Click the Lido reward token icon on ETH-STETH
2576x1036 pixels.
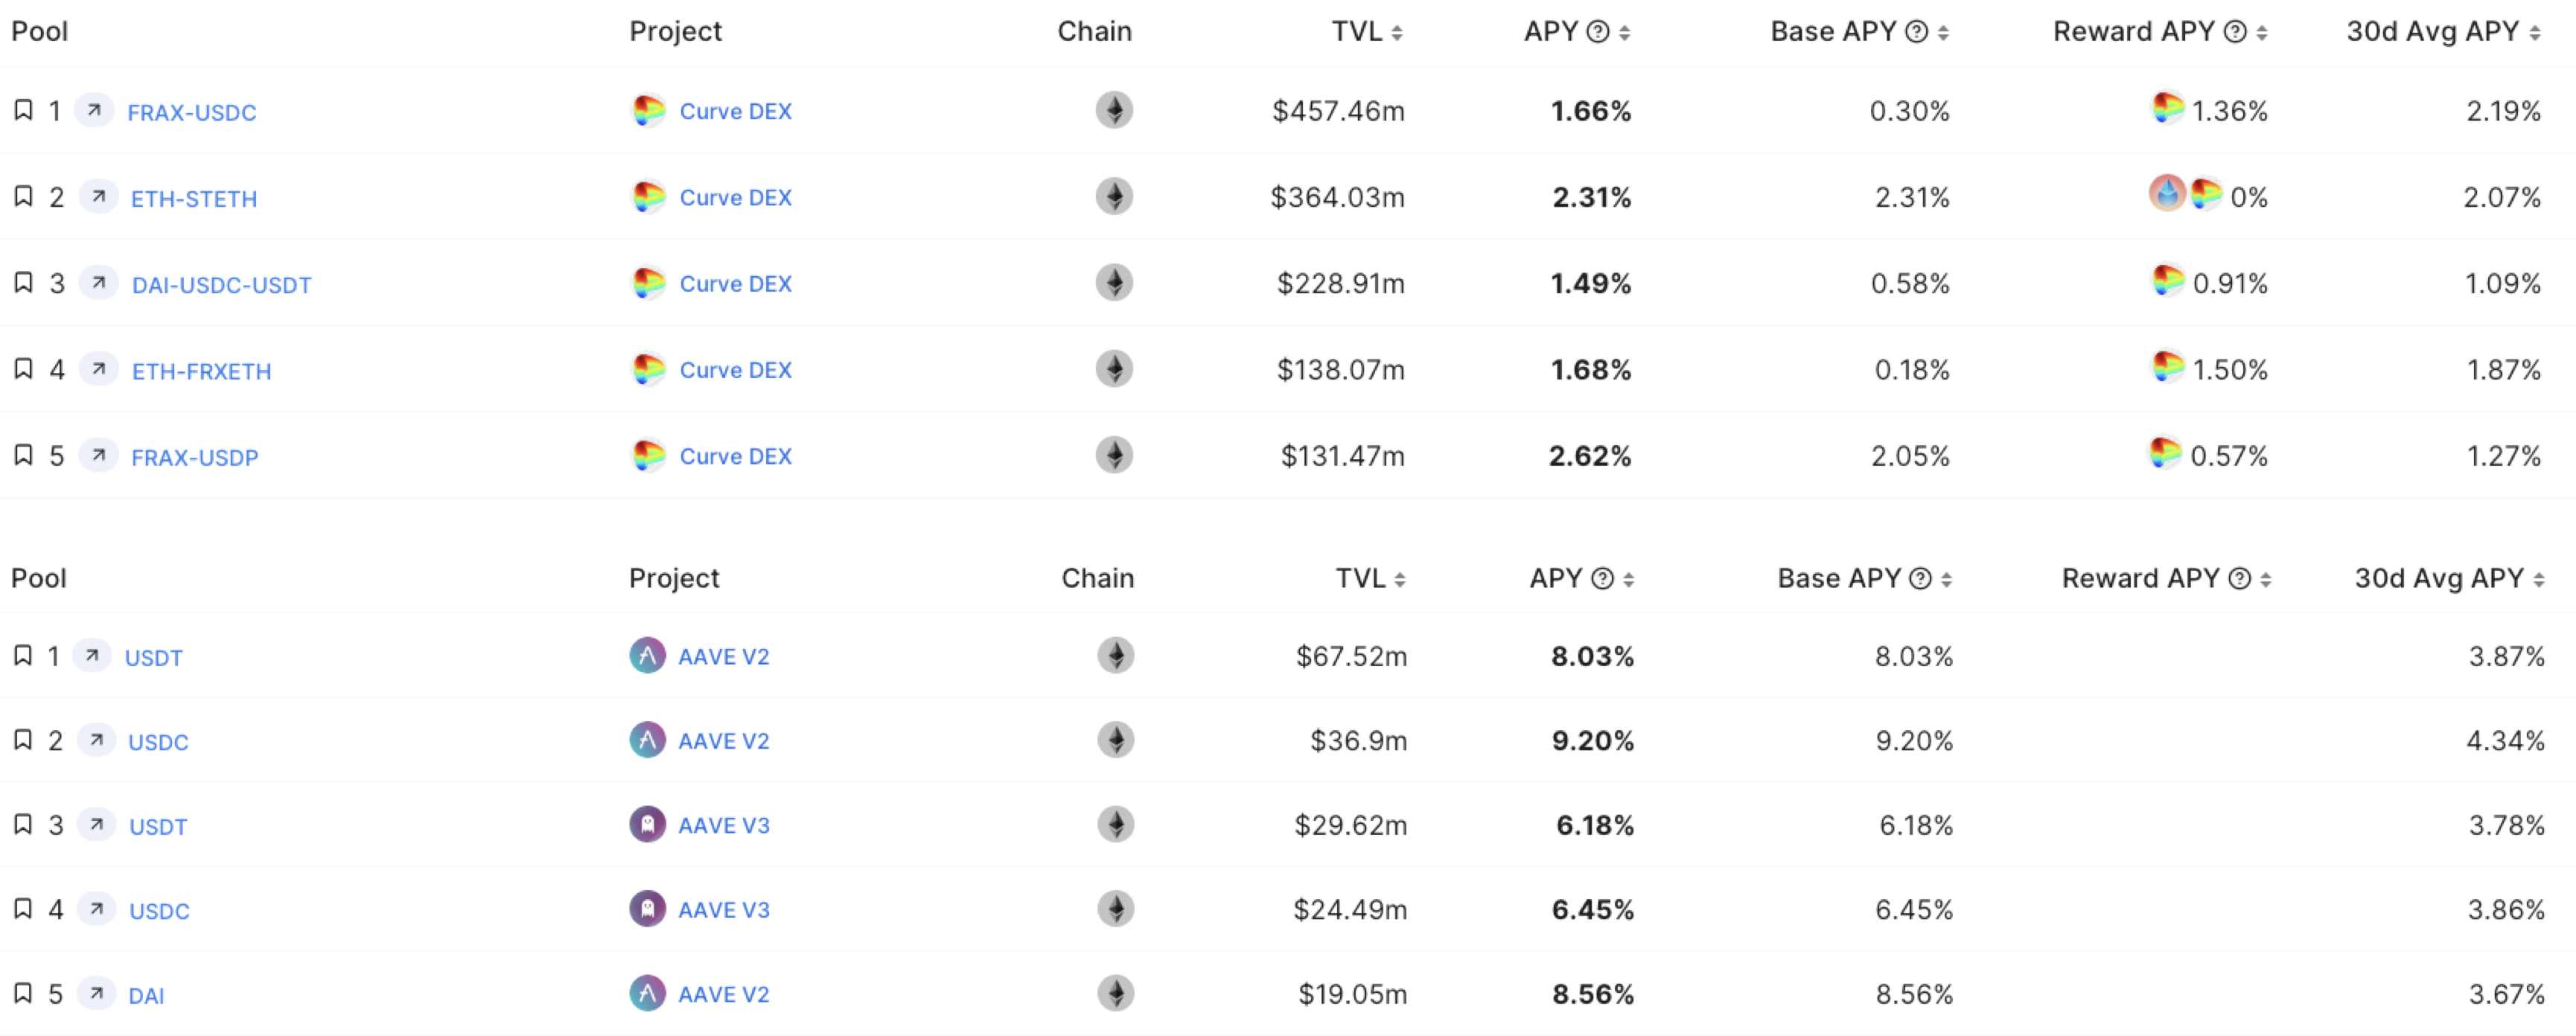(2167, 193)
